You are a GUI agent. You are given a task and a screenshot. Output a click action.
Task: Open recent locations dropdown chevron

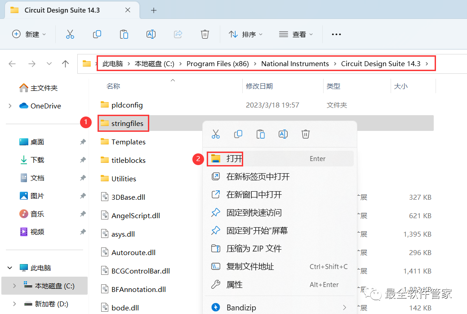pyautogui.click(x=49, y=63)
